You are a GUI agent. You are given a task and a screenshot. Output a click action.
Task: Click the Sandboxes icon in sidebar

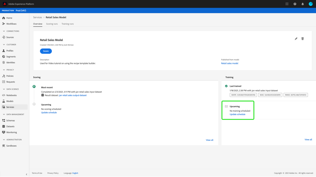click(x=4, y=145)
